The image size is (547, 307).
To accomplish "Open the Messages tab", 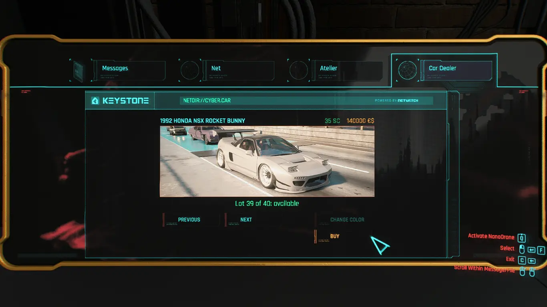I will click(129, 70).
